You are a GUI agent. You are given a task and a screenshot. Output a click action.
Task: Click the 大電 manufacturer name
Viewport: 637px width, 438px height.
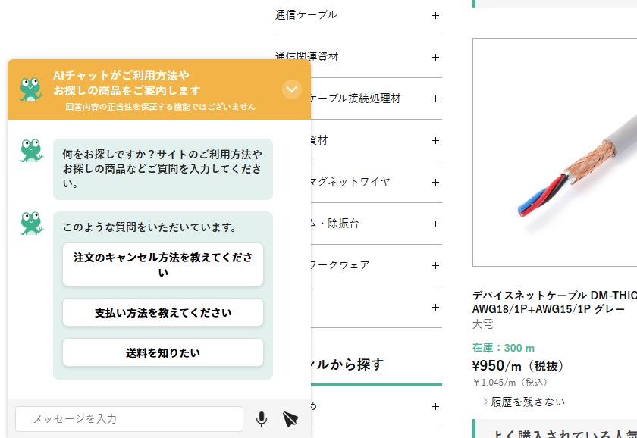(x=483, y=324)
